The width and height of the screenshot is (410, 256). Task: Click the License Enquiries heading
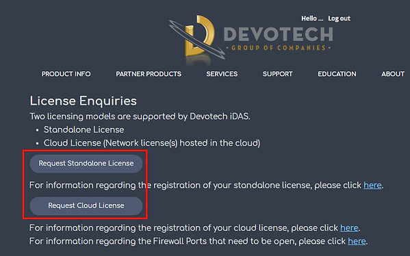(83, 101)
